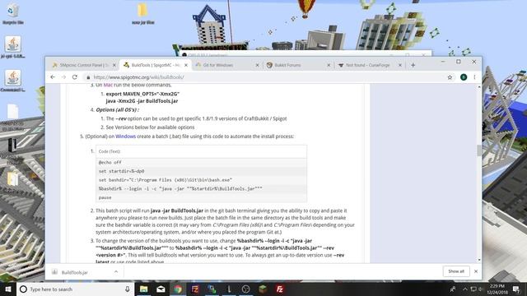
Task: Open the second Java jar file on the desktop
Action: (13, 81)
